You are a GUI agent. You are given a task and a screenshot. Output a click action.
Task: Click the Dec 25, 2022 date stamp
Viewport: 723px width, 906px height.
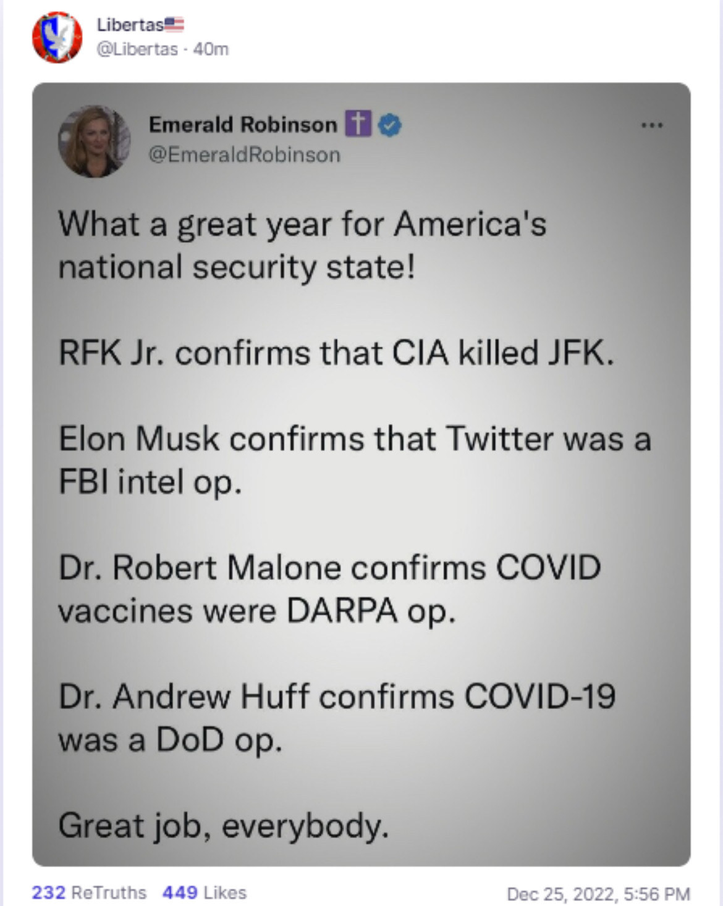(x=598, y=894)
